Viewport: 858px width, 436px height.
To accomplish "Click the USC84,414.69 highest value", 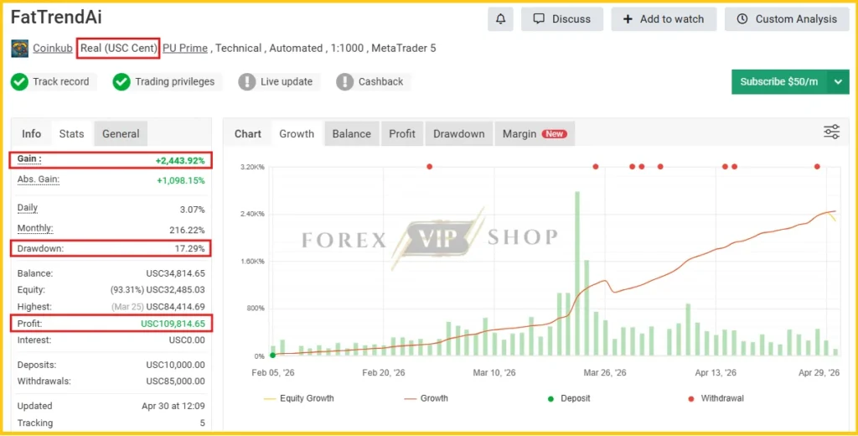I will click(x=176, y=307).
